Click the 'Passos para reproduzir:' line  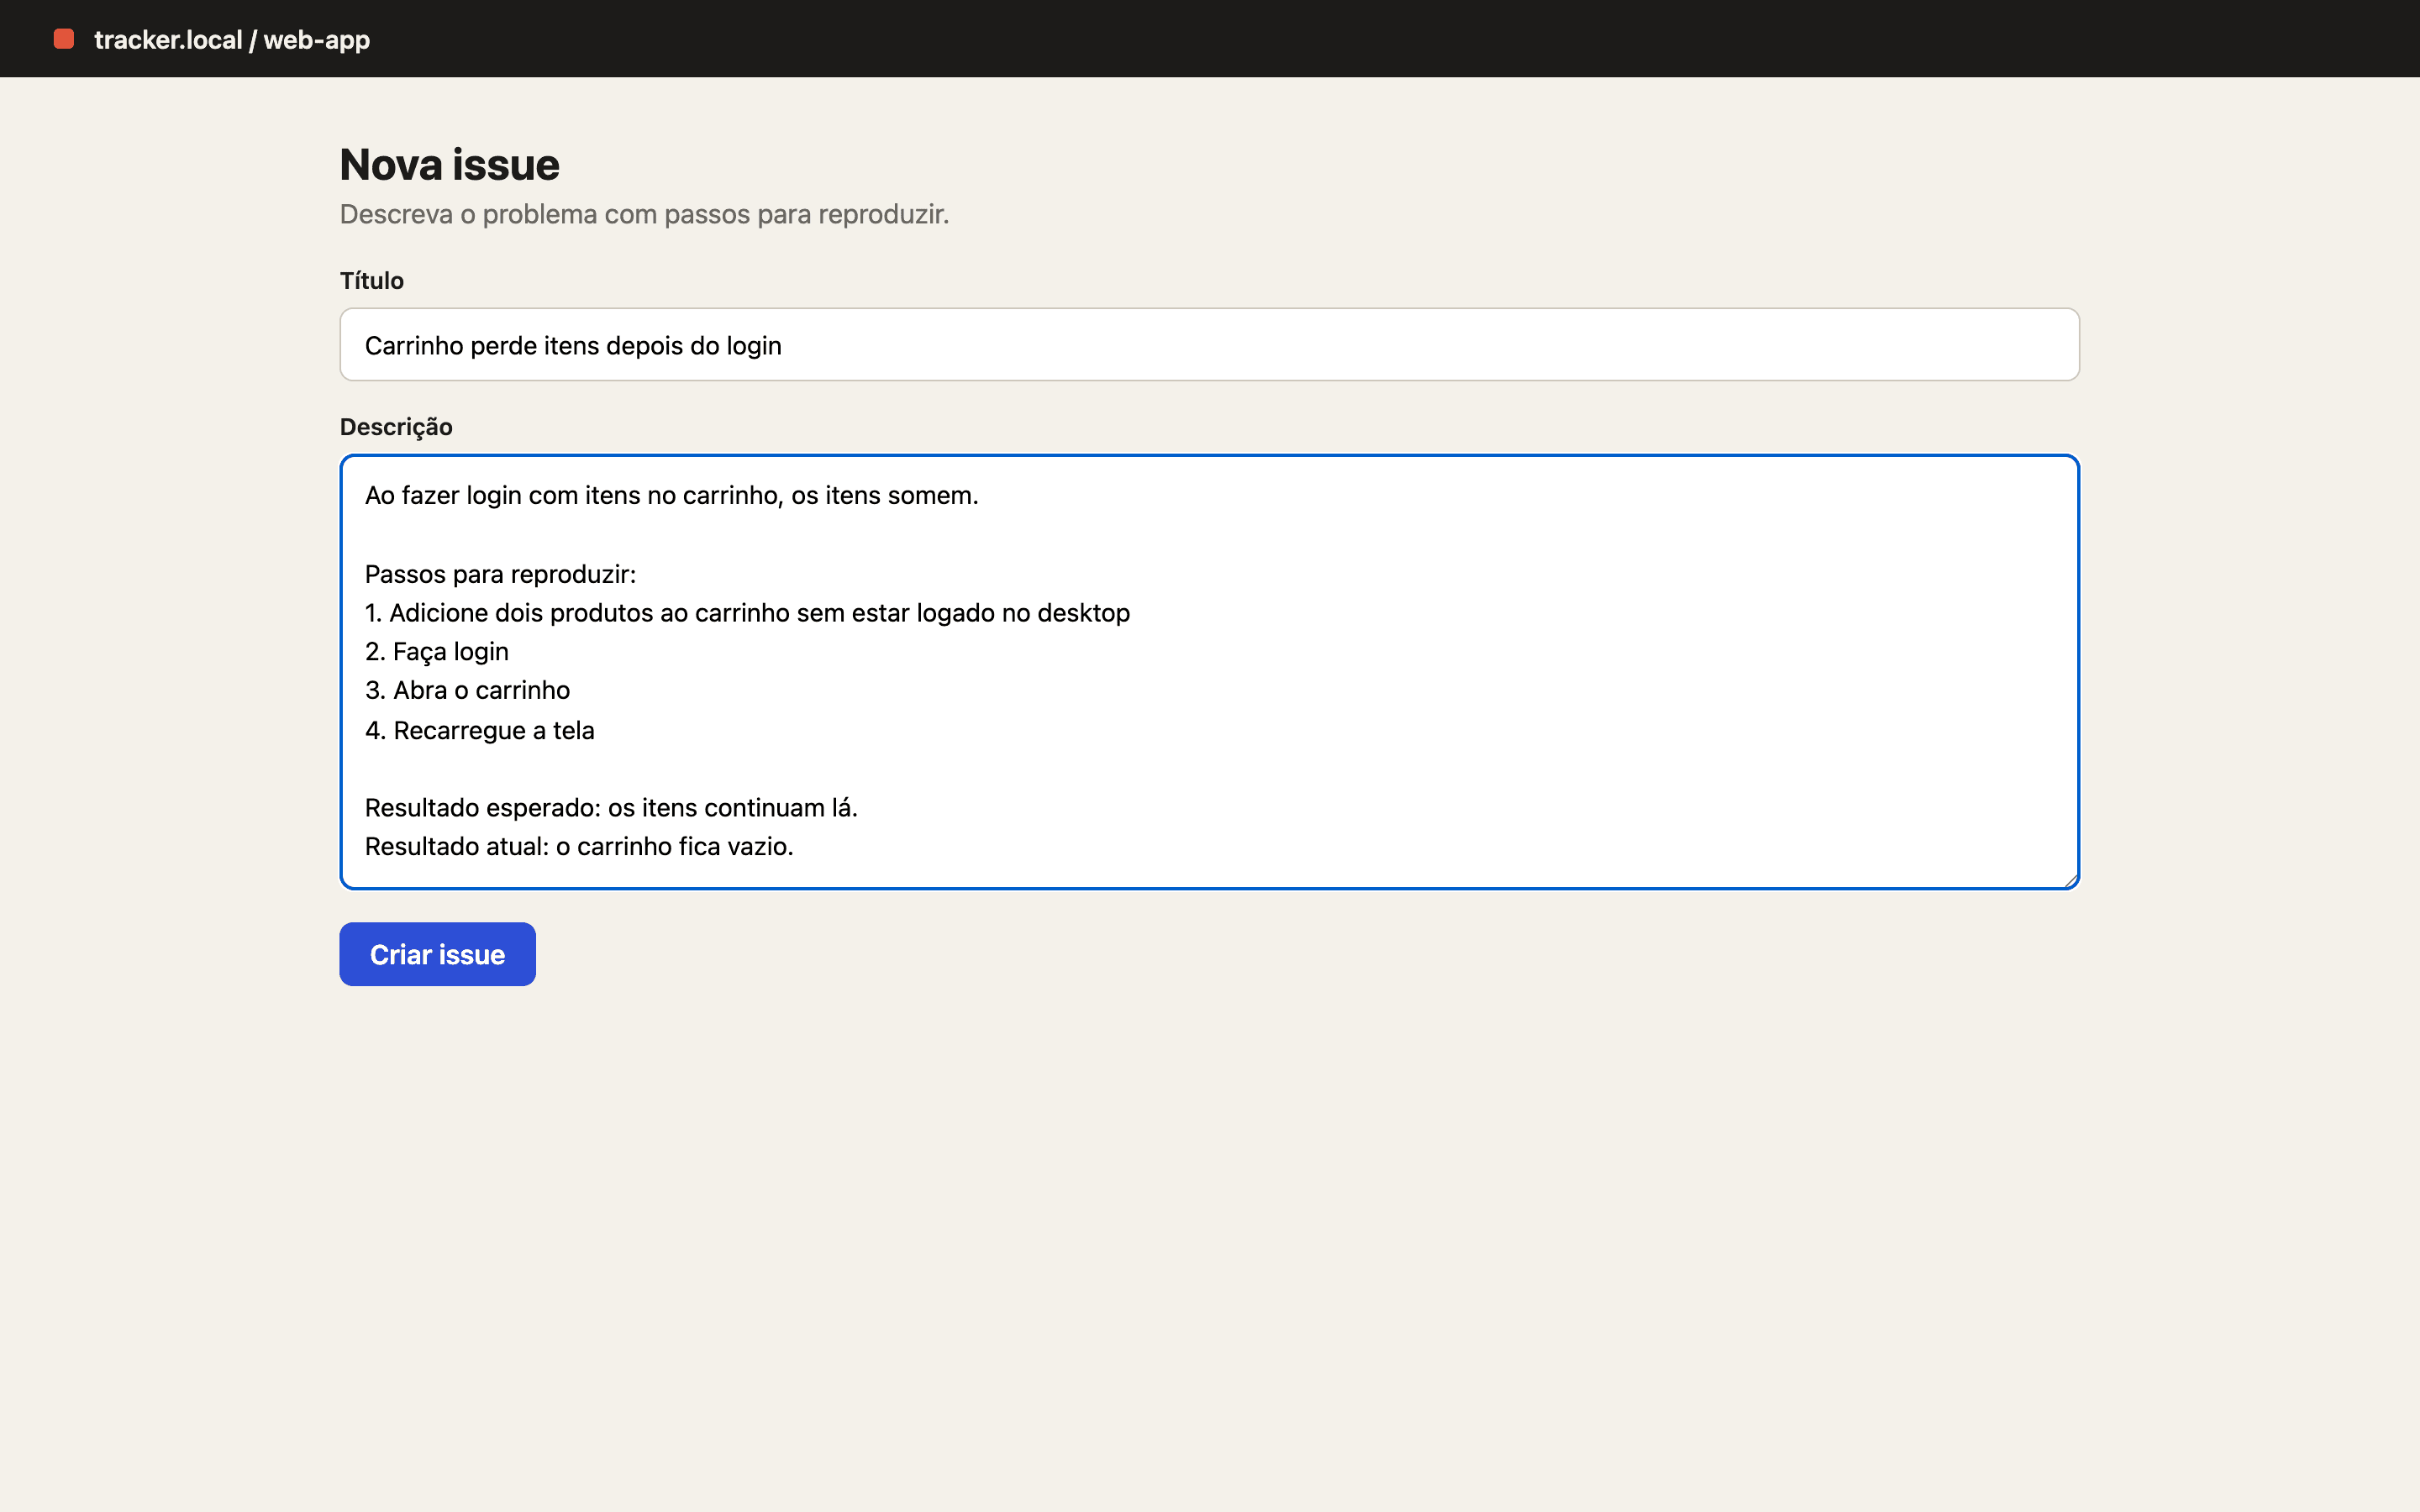click(x=500, y=574)
